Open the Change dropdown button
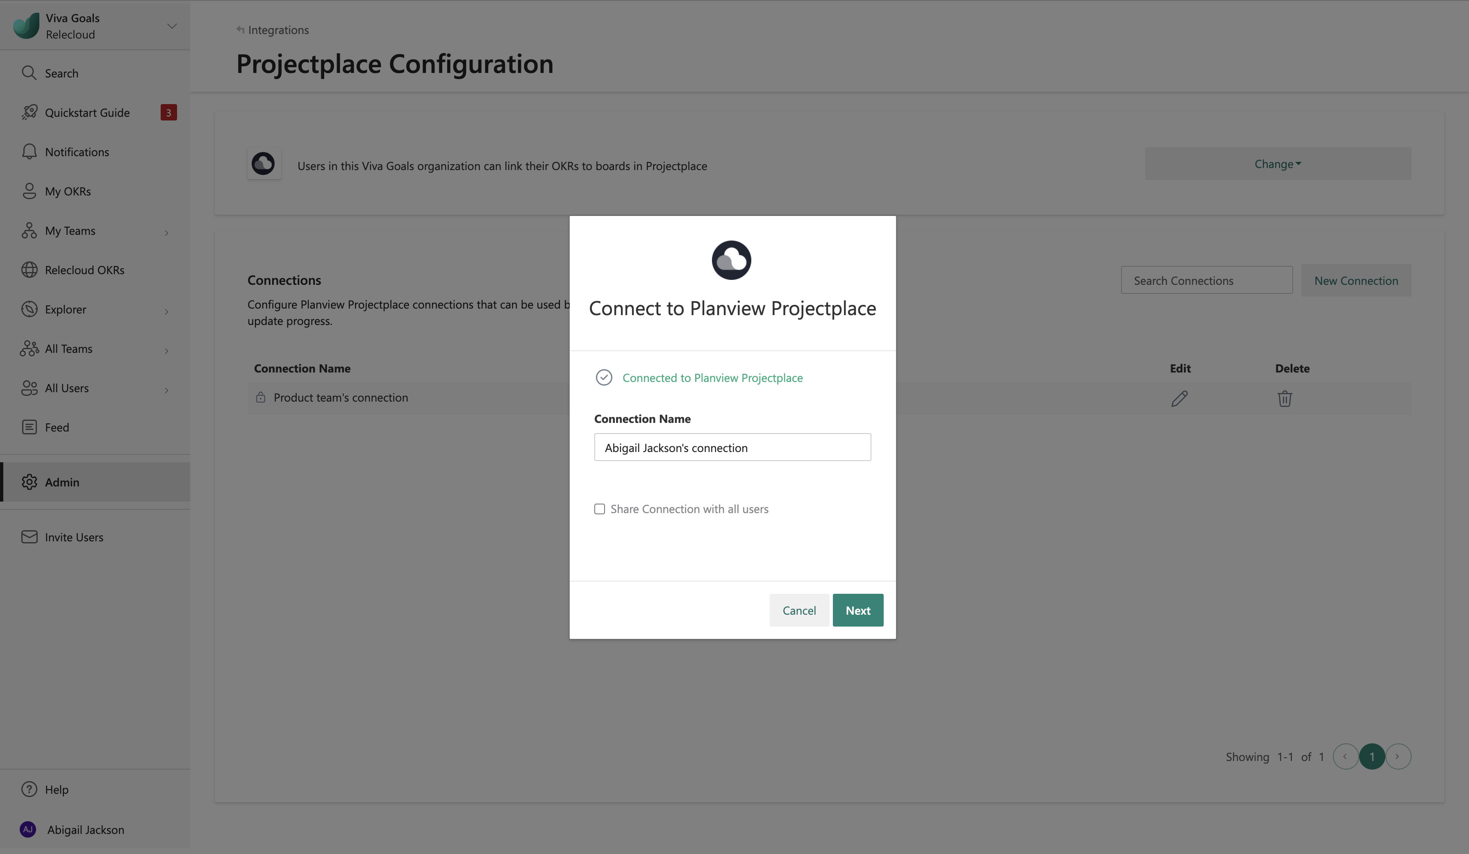The image size is (1469, 854). pyautogui.click(x=1277, y=164)
